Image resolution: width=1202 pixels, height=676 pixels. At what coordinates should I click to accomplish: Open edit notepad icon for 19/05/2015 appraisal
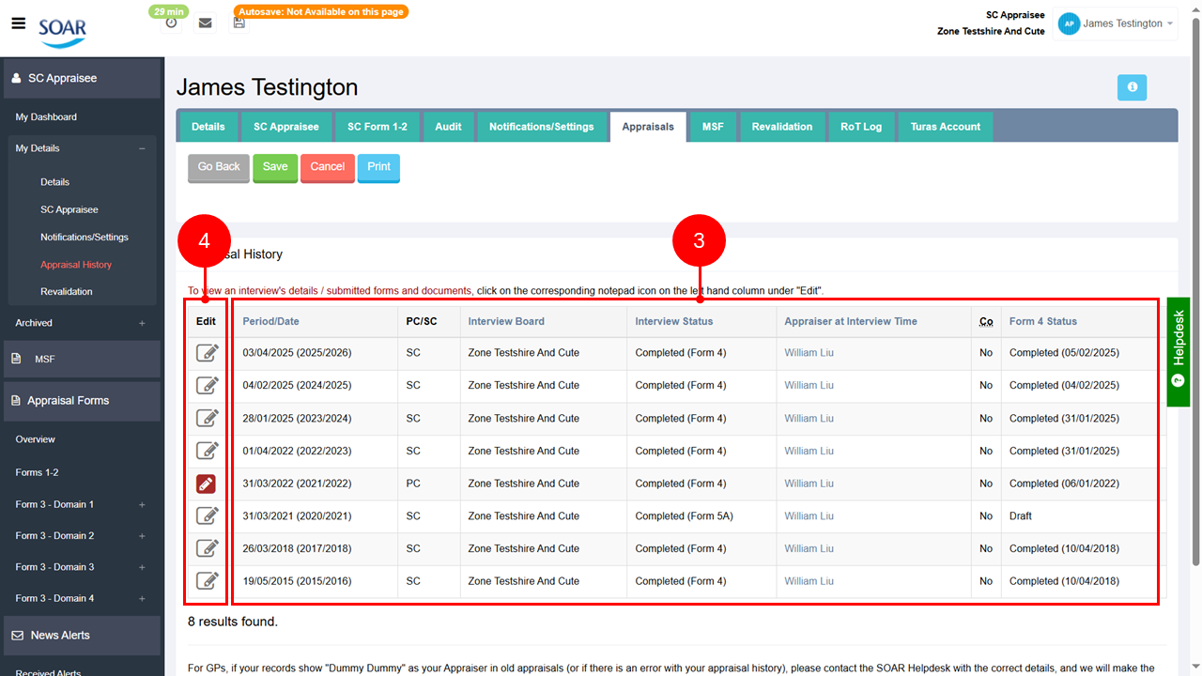pos(207,581)
